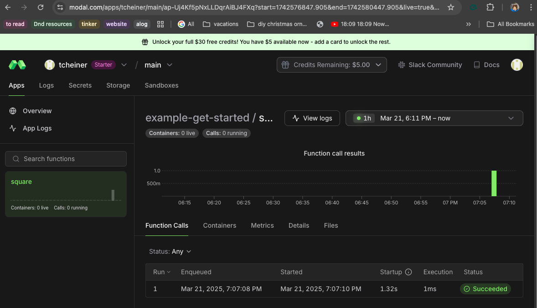Click the tcheiner workspace avatar
Image resolution: width=537 pixels, height=308 pixels.
coord(50,65)
